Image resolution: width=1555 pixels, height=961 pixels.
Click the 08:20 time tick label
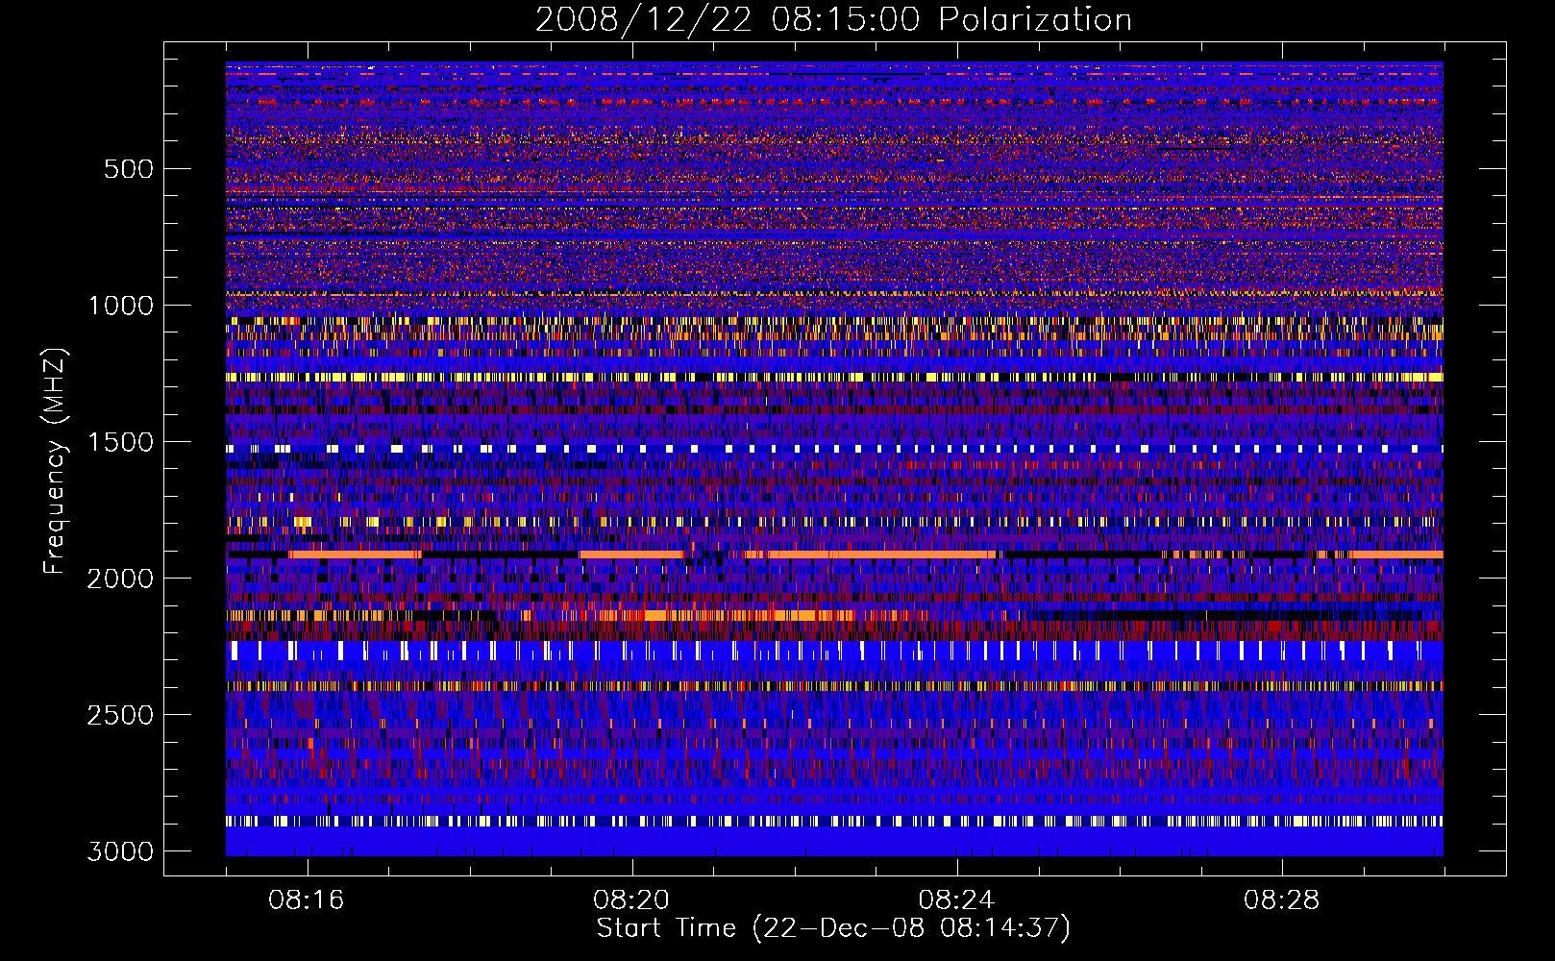coord(631,900)
